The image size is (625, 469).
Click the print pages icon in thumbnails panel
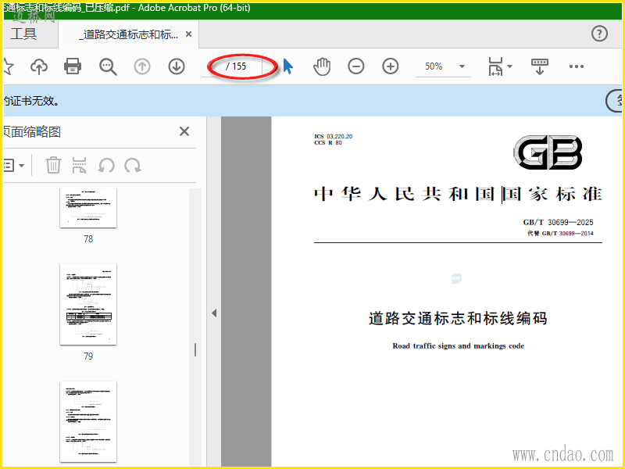tap(80, 165)
